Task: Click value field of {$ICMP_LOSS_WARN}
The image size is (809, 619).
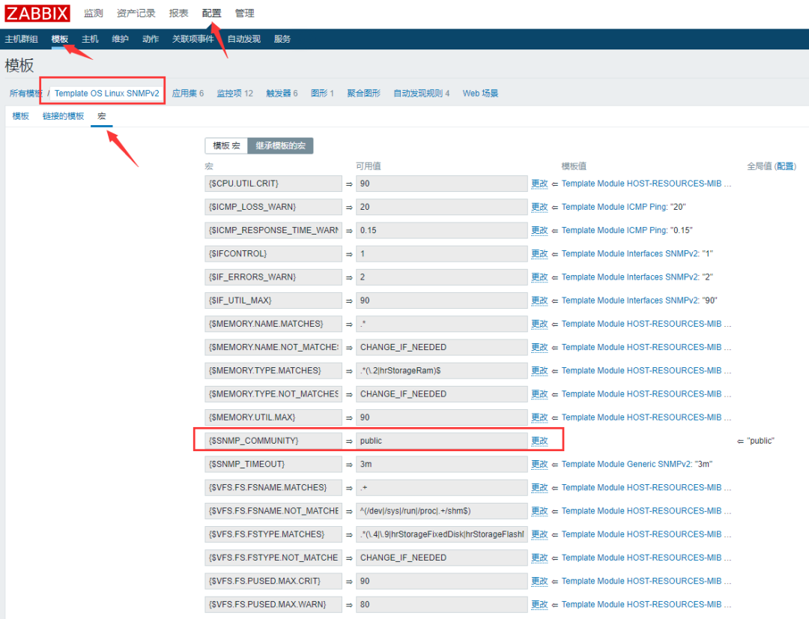Action: 441,207
